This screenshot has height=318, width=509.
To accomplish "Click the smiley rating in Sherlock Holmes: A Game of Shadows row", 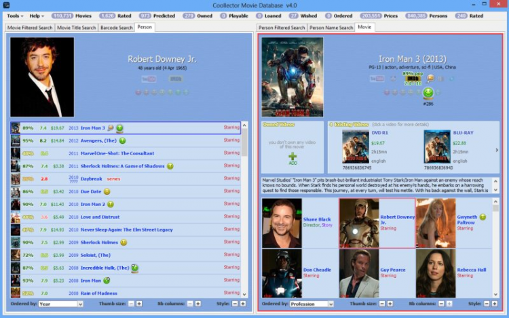I will click(x=170, y=166).
